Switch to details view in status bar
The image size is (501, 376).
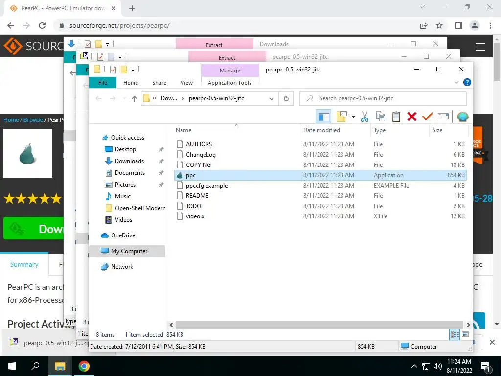pos(455,335)
